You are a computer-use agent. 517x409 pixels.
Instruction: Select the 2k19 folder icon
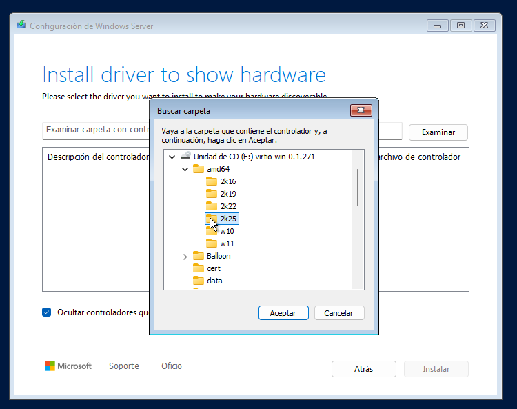pyautogui.click(x=212, y=194)
